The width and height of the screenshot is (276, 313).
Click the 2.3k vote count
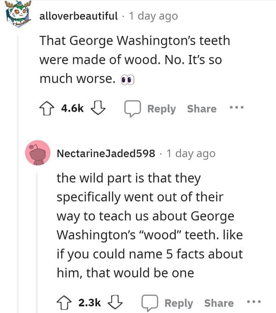[89, 302]
